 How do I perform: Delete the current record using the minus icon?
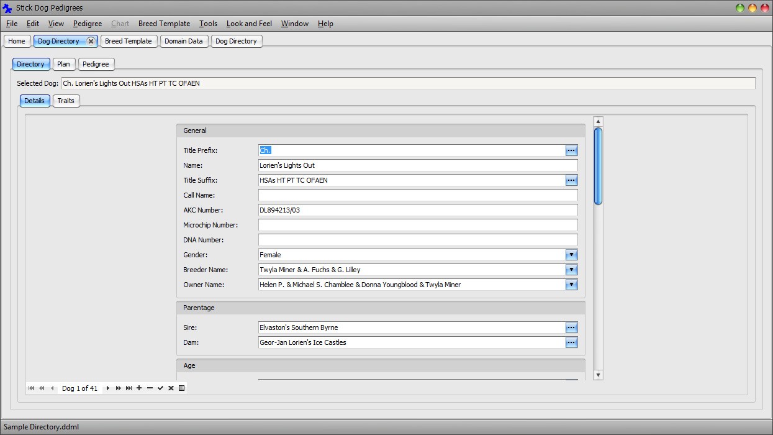(150, 388)
